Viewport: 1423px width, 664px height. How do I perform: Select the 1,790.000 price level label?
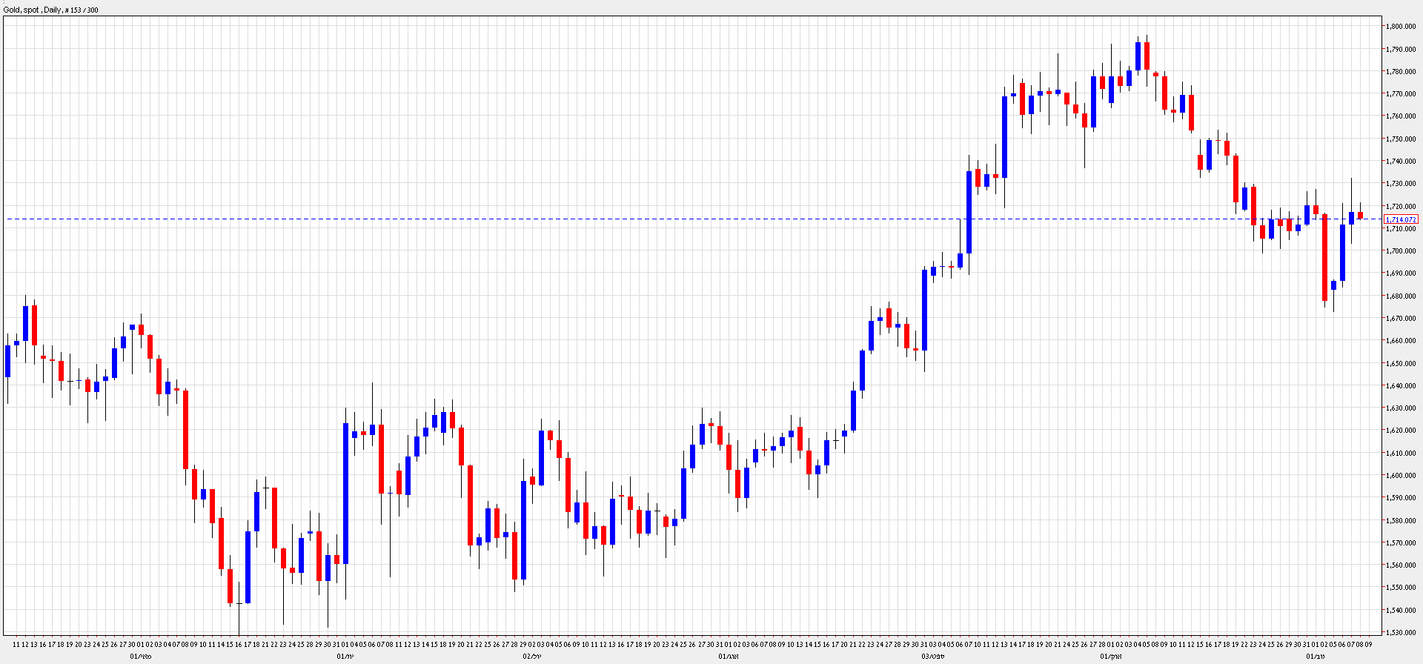point(1401,49)
